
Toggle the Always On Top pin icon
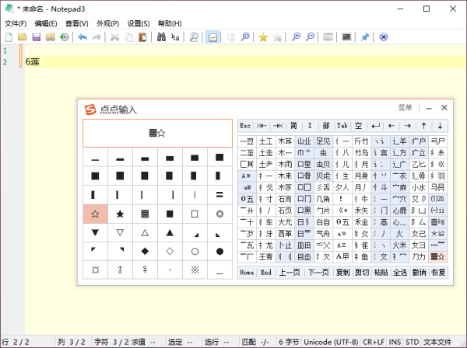click(365, 37)
